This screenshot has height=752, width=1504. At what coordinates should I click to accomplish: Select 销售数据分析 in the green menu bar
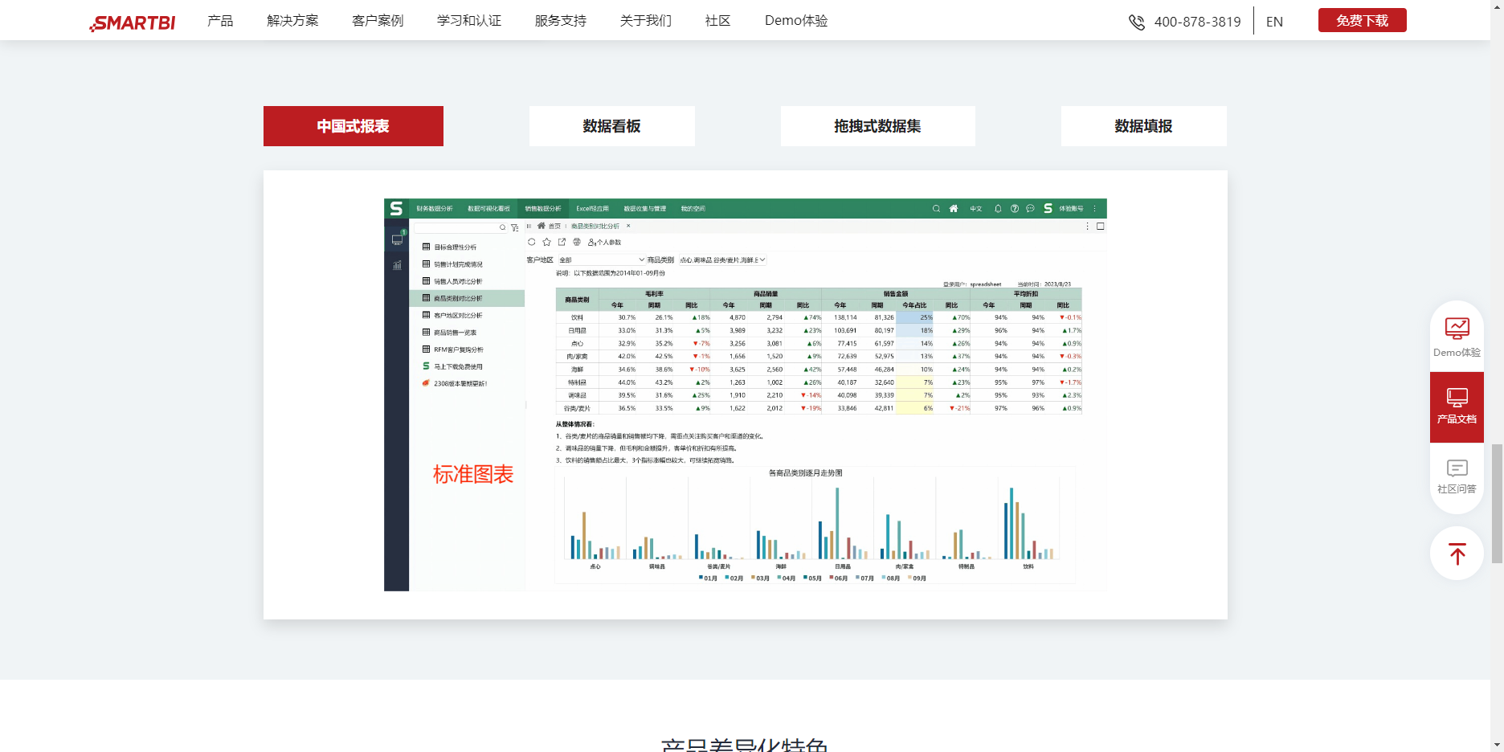click(x=545, y=208)
